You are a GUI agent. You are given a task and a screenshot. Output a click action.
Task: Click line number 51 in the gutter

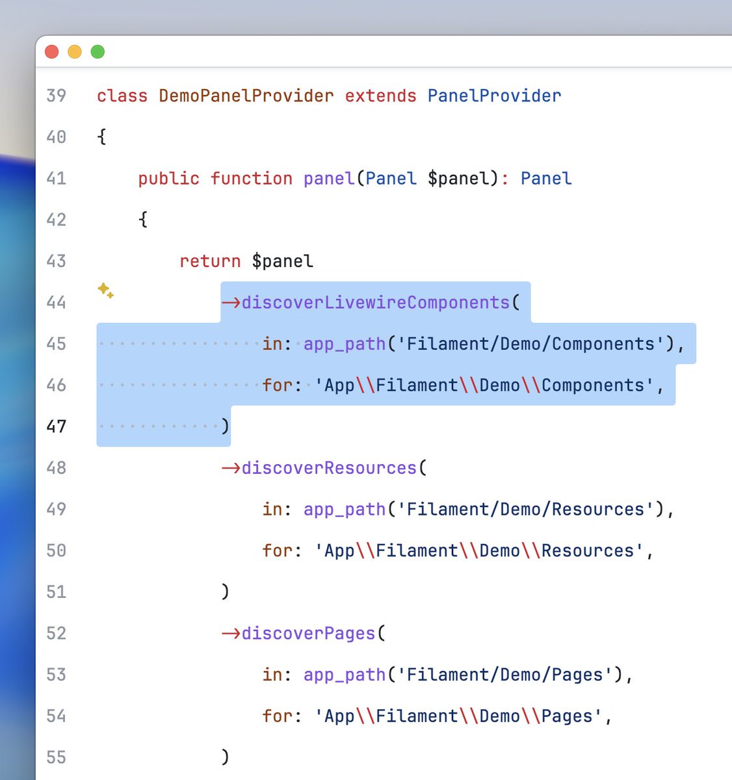pos(57,592)
